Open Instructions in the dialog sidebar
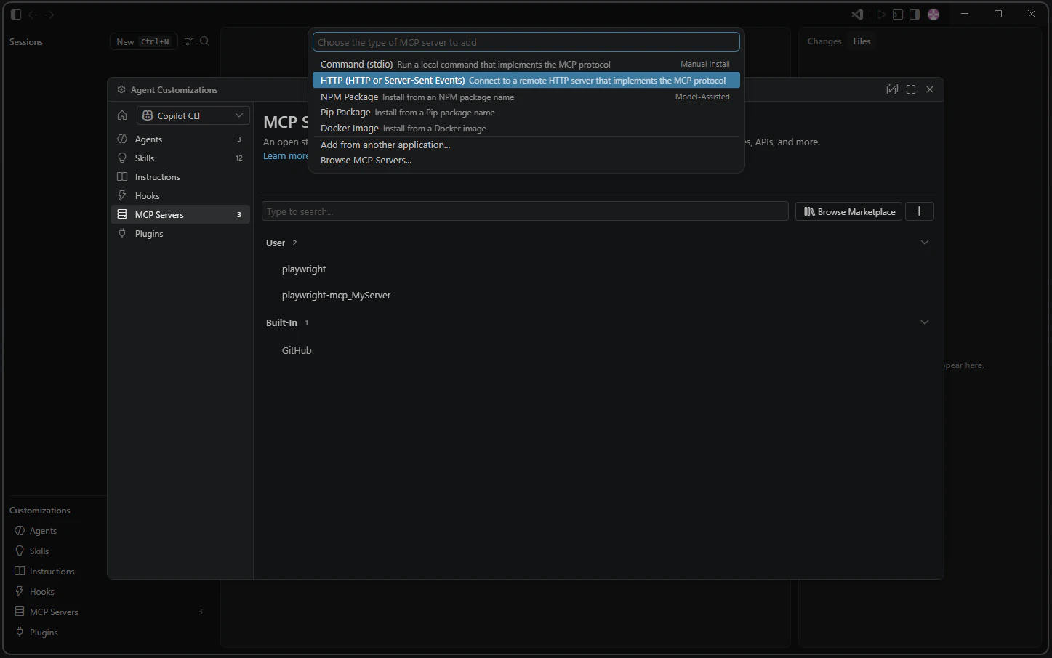The height and width of the screenshot is (658, 1052). coord(180,176)
